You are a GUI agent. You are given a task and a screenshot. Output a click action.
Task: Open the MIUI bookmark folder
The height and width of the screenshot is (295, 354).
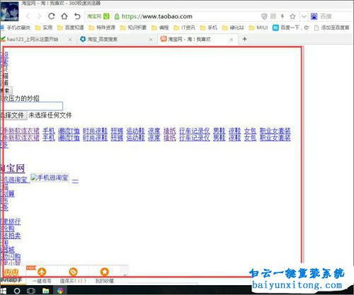tap(258, 28)
